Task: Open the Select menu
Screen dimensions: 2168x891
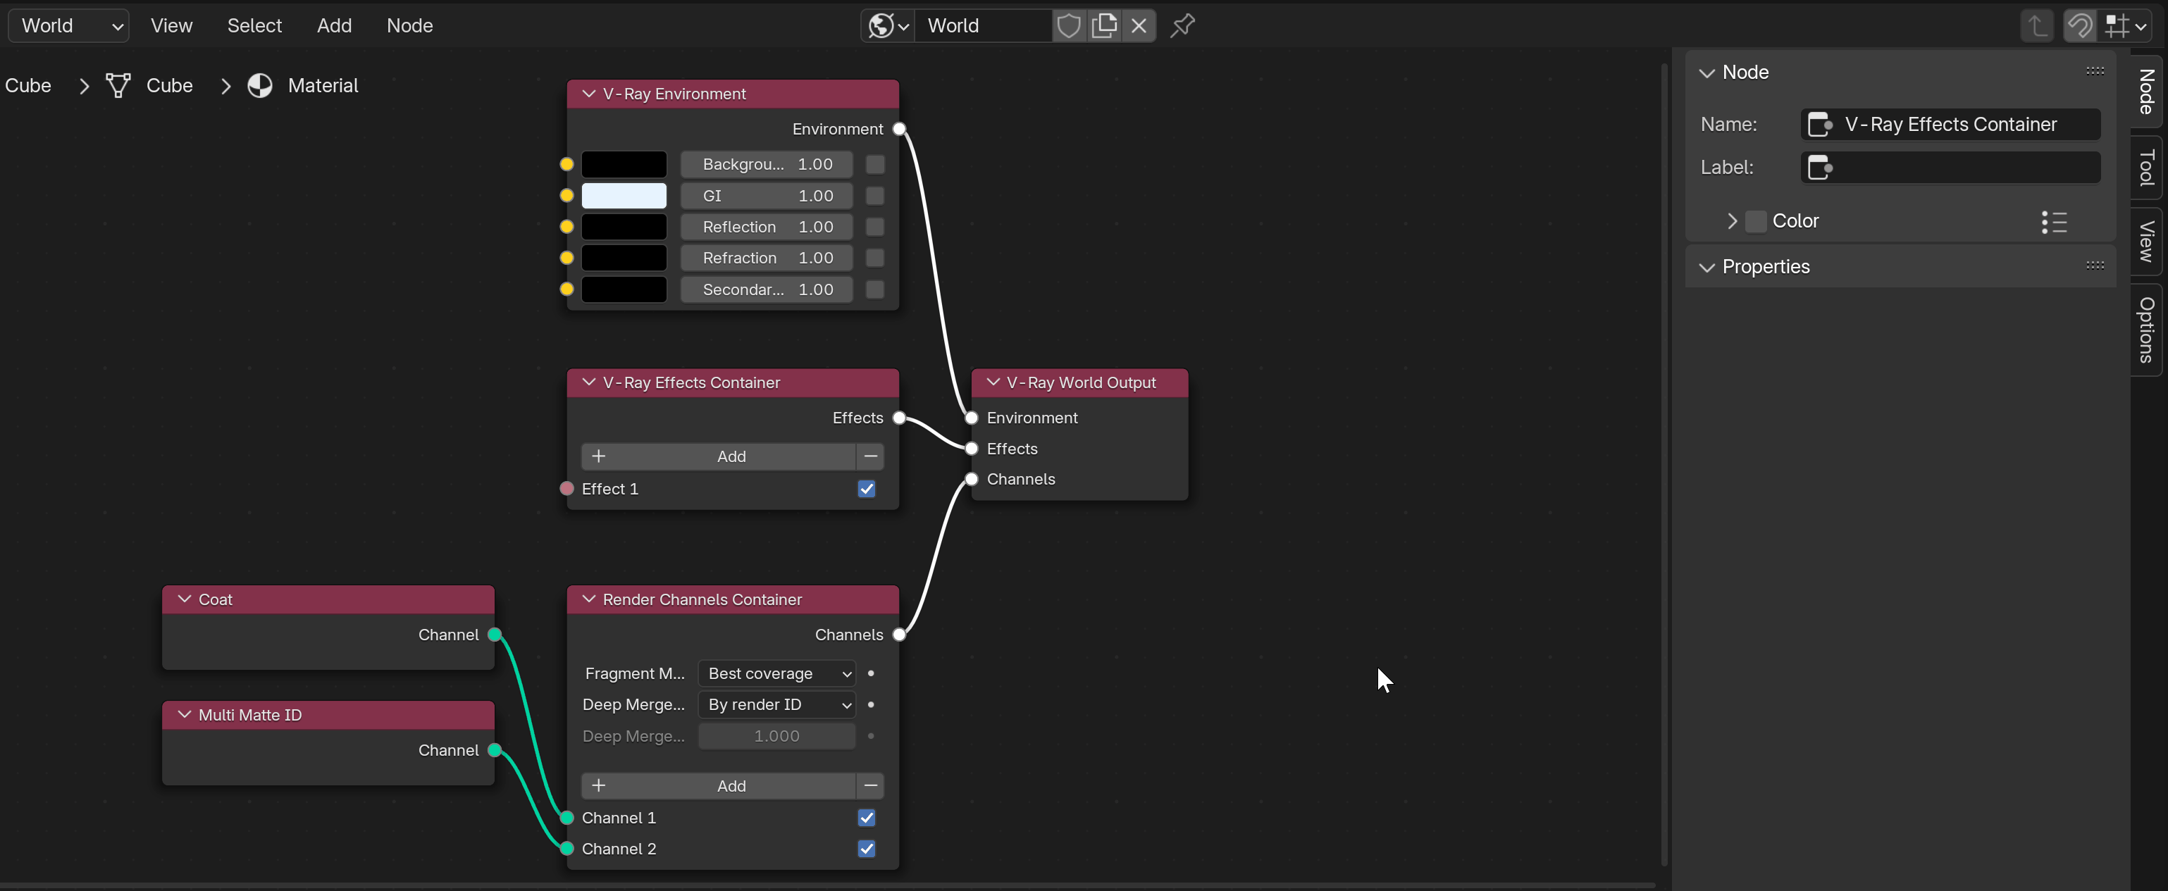Action: [254, 25]
